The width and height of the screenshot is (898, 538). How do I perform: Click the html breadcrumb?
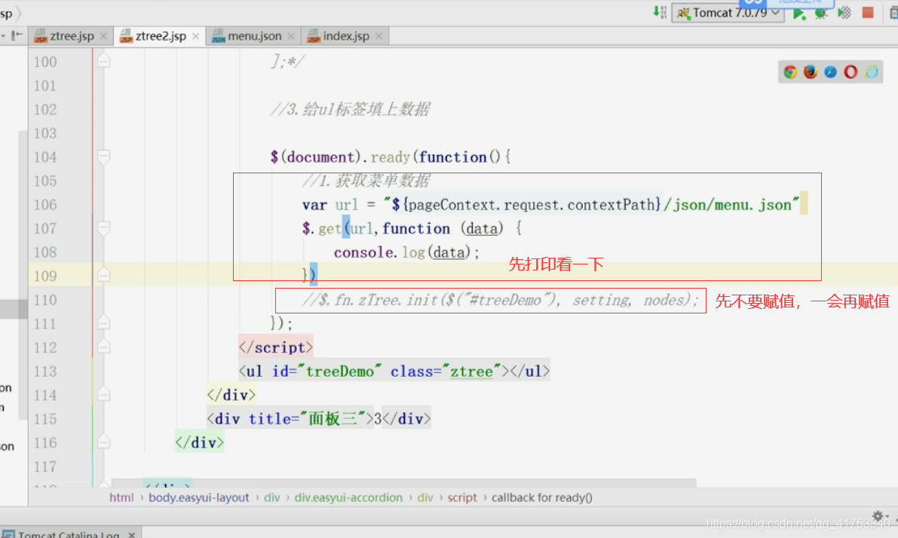121,497
